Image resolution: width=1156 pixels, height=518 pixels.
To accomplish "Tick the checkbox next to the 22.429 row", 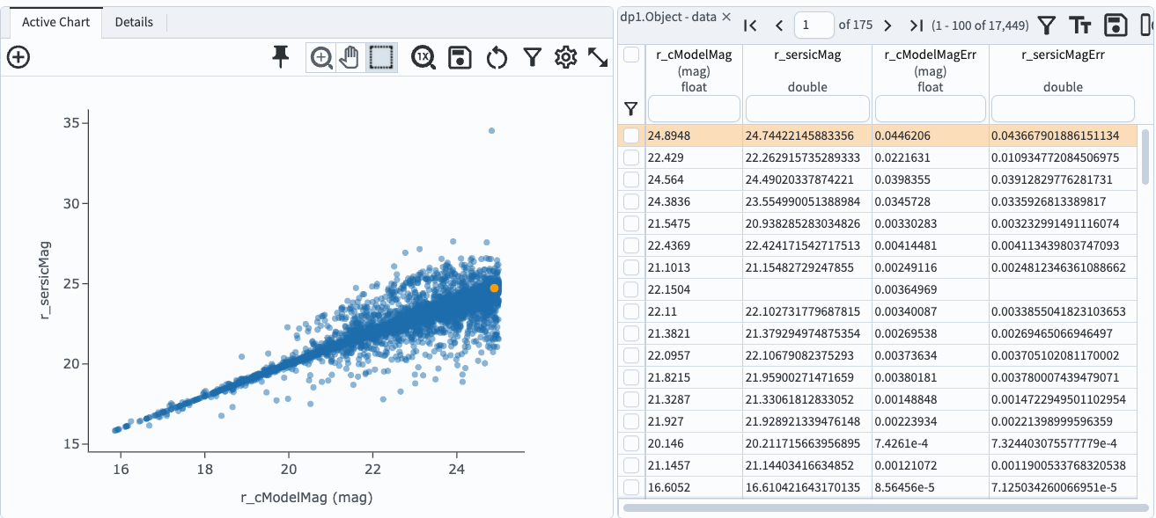I will [630, 157].
